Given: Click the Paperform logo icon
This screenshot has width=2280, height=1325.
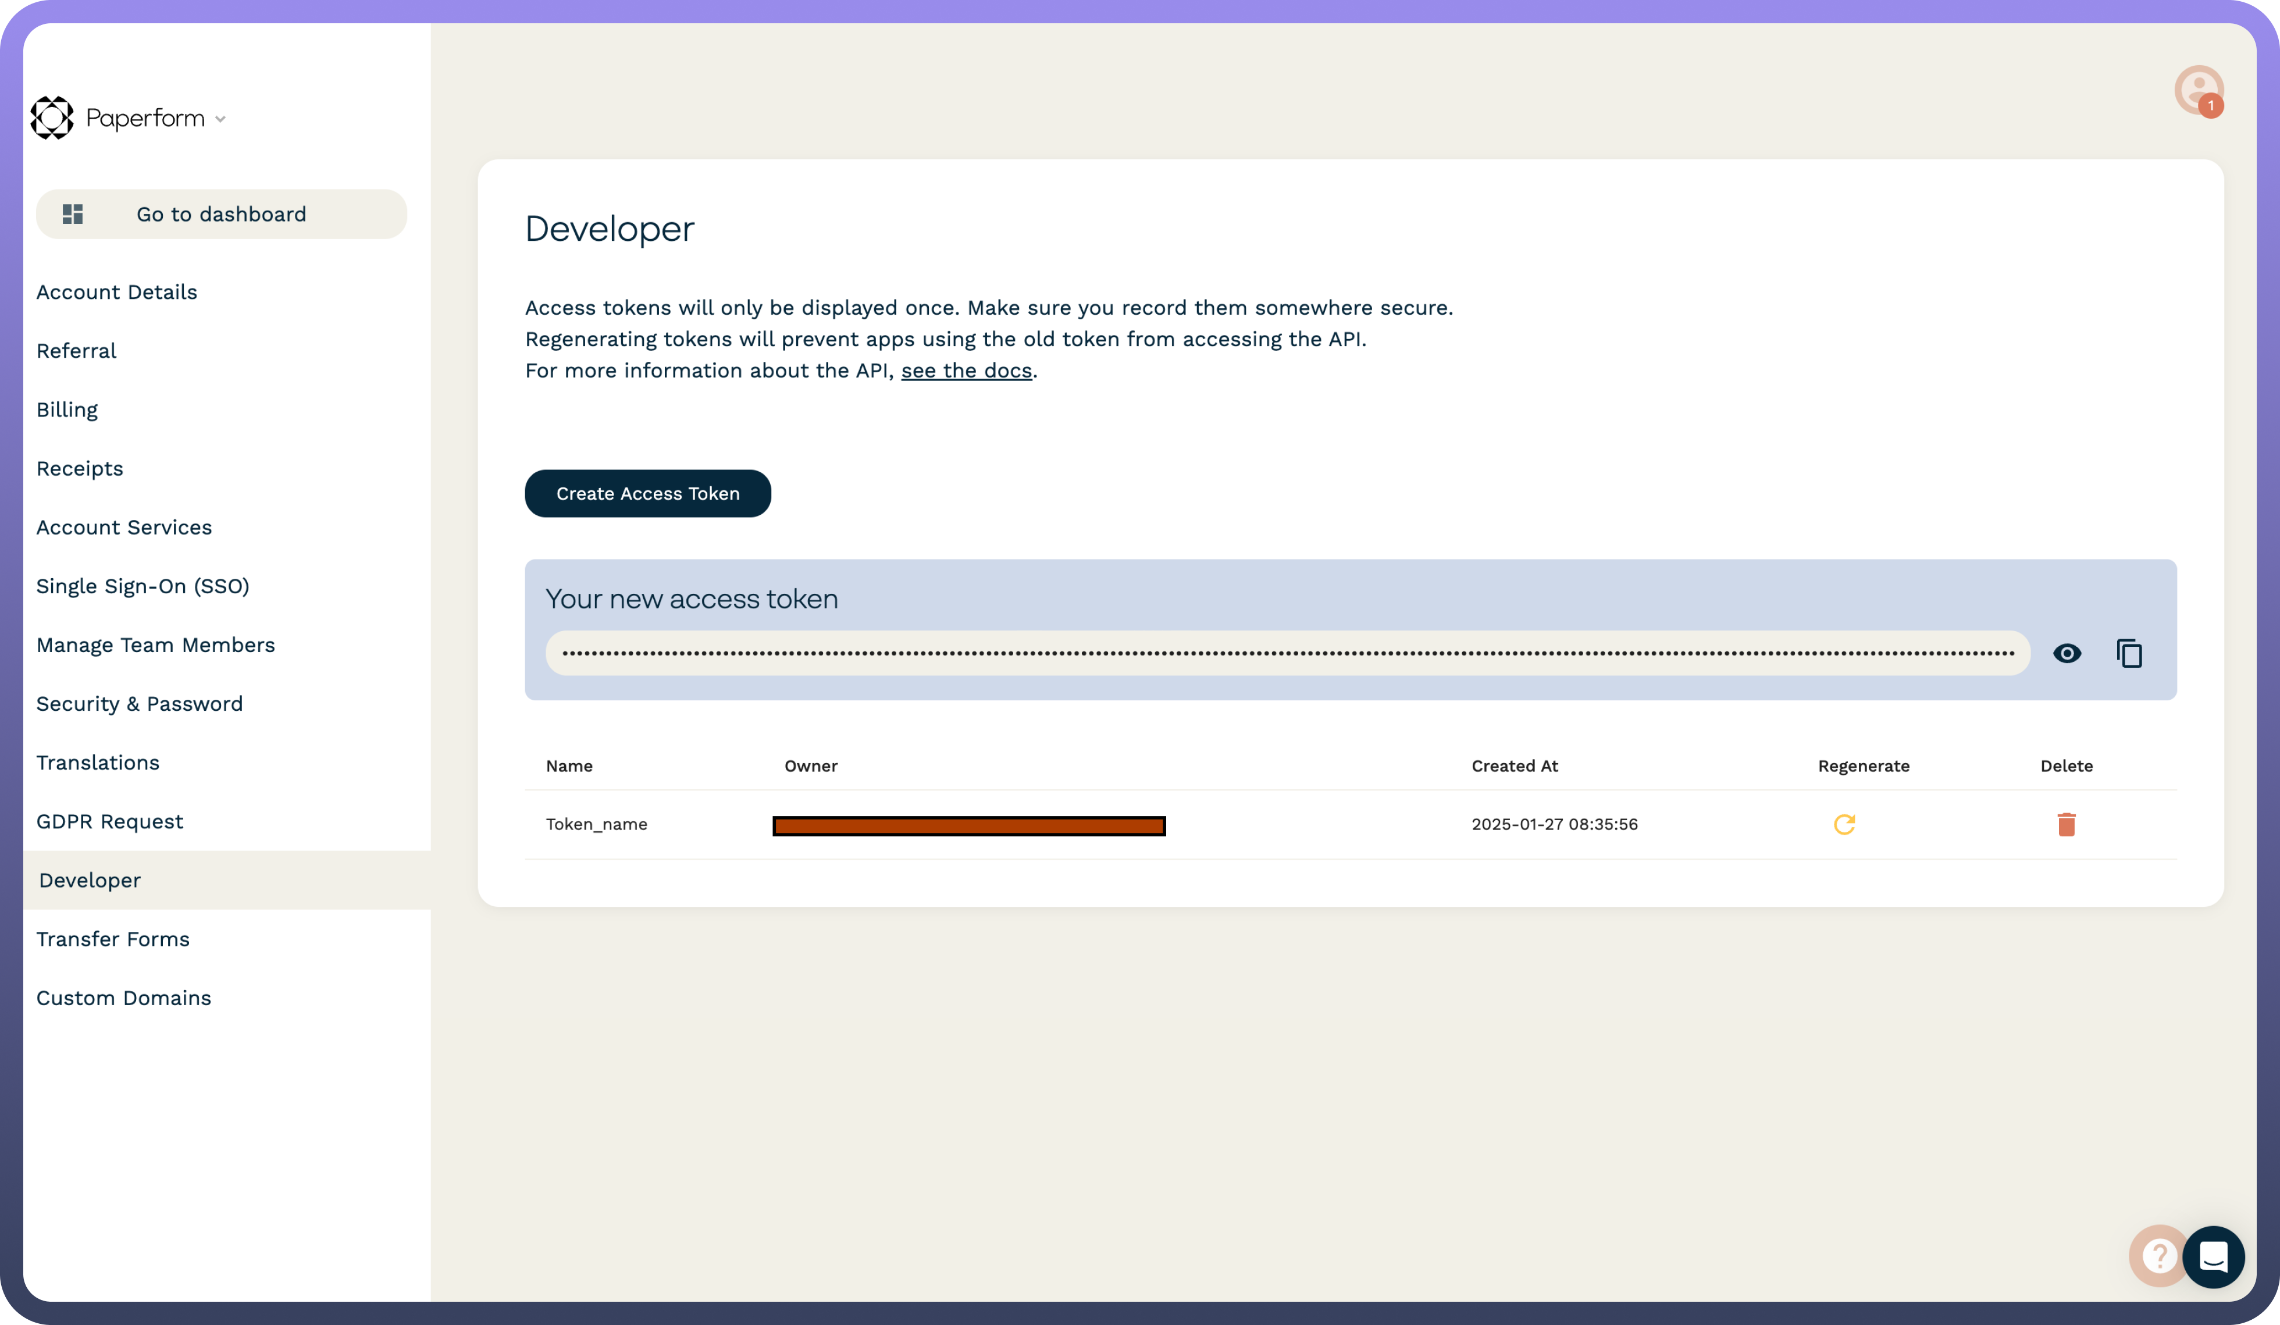Looking at the screenshot, I should pyautogui.click(x=52, y=117).
